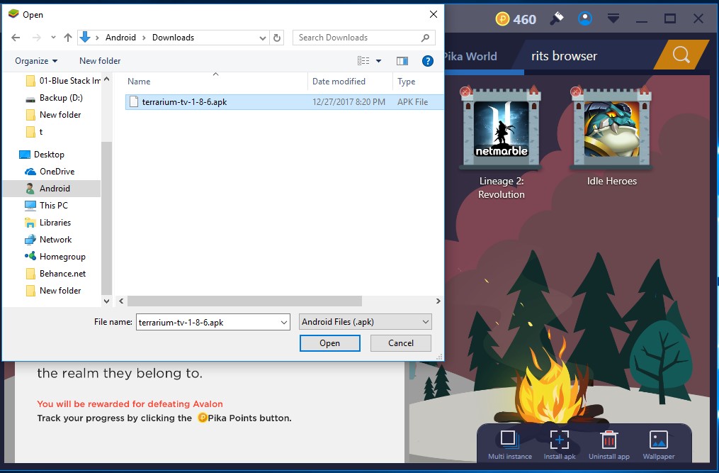Click the horizontal scrollbar thumb in file list
The width and height of the screenshot is (719, 473).
[x=244, y=301]
